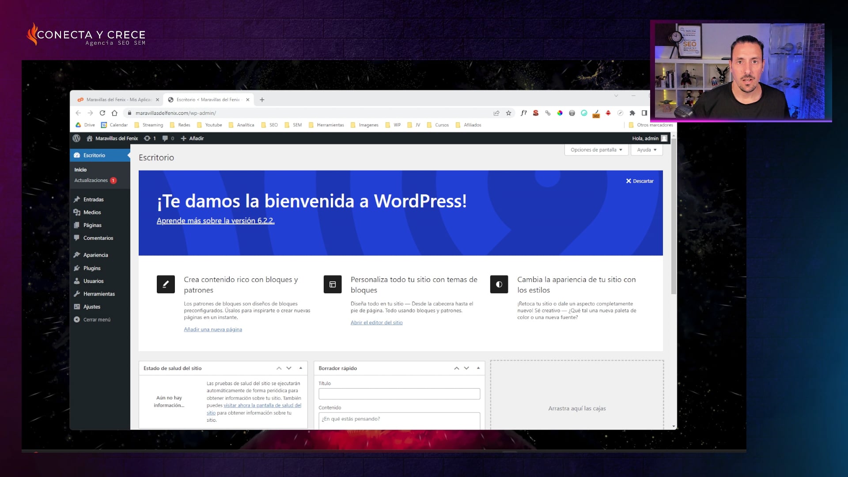This screenshot has height=477, width=848.
Task: Open Herramientas in the sidebar
Action: [x=99, y=294]
